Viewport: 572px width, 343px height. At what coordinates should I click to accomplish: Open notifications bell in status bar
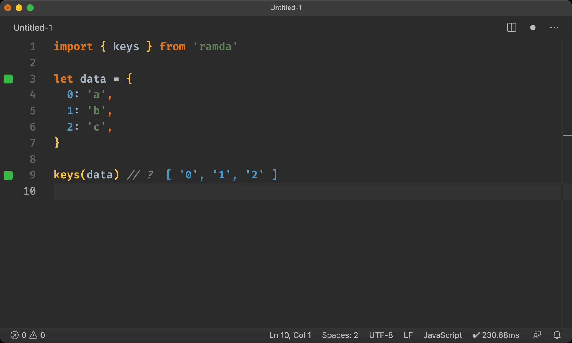[x=557, y=335]
